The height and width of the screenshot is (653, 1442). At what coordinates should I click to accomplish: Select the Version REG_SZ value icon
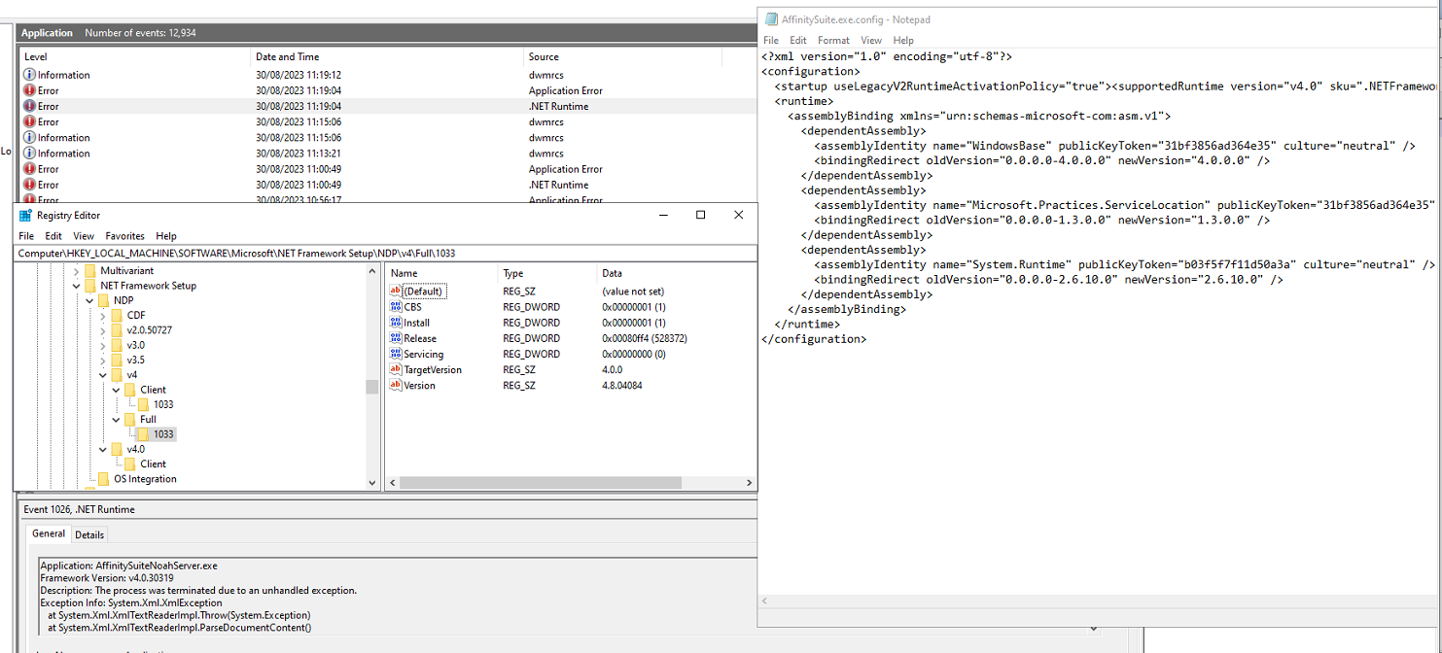(x=398, y=385)
